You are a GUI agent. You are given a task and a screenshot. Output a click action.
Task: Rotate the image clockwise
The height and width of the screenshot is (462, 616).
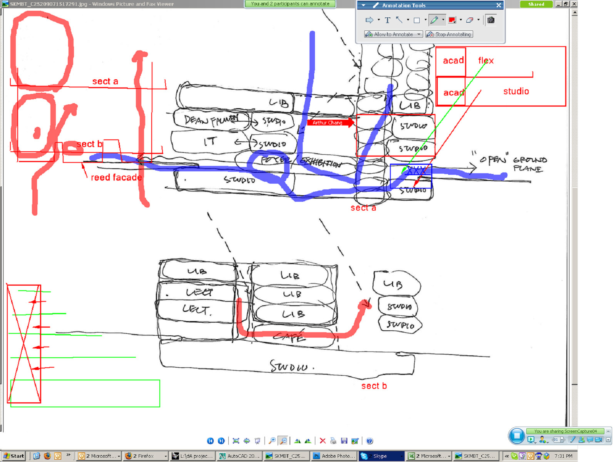[x=297, y=441]
